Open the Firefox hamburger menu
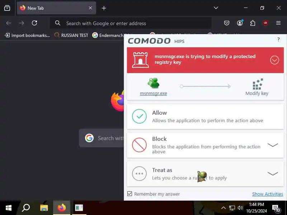The width and height of the screenshot is (287, 215). 278,23
